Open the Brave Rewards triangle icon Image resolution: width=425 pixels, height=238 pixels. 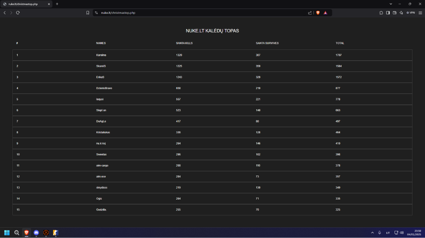pyautogui.click(x=326, y=13)
